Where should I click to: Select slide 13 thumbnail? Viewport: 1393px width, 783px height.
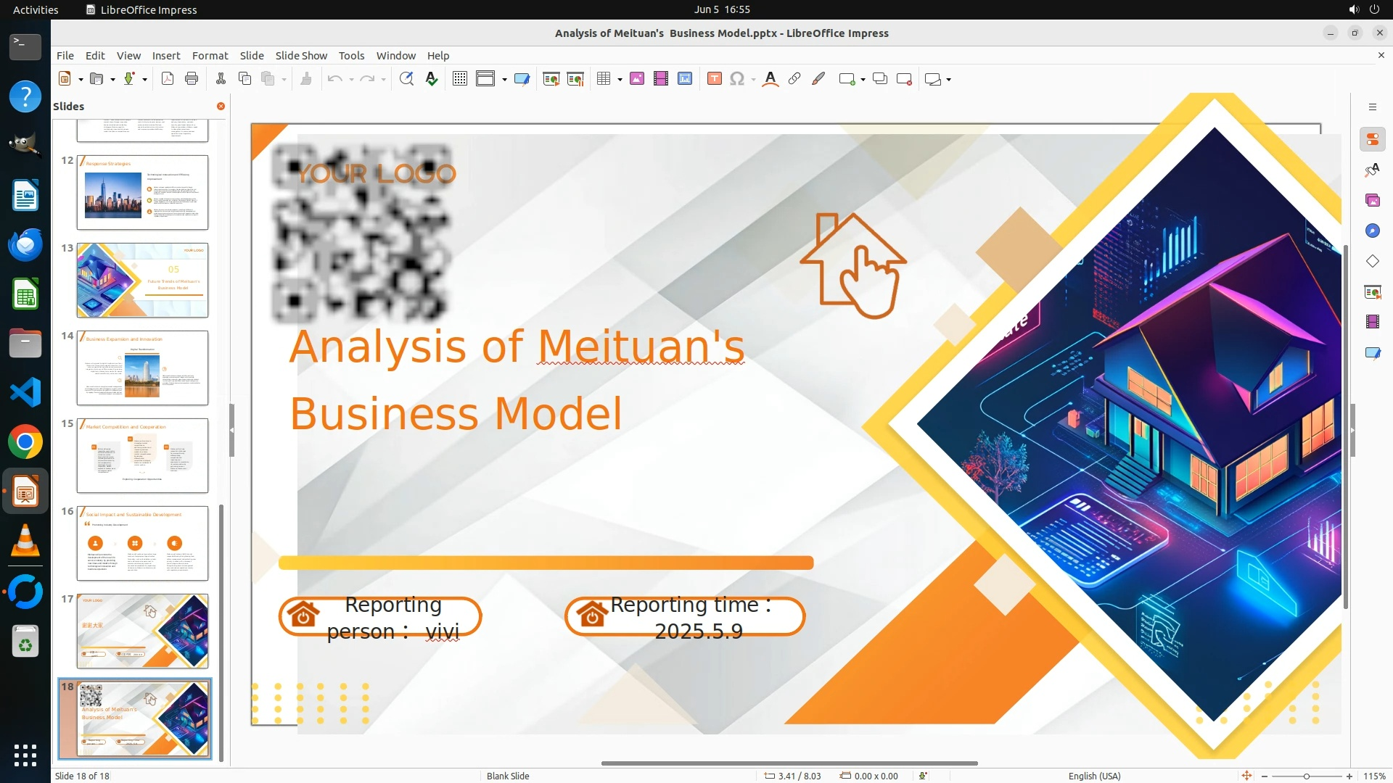(x=142, y=280)
